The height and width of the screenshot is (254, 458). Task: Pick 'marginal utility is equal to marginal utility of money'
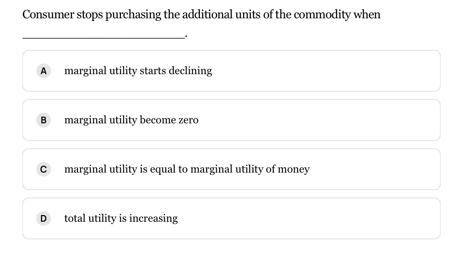tap(187, 169)
